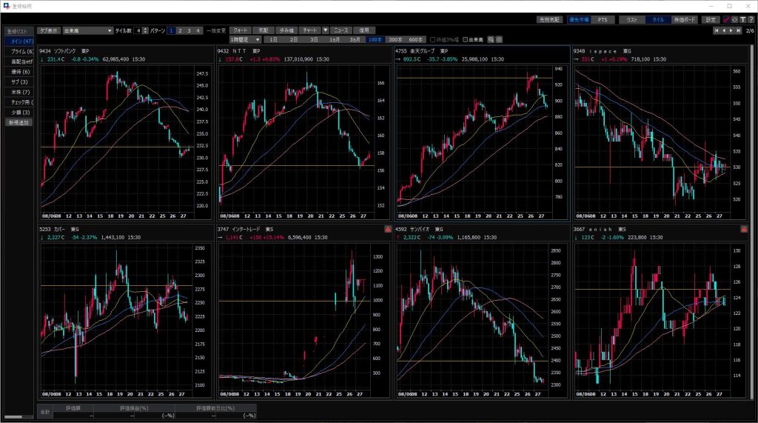Go to the next tile page
Viewport: 758px width, 423px height.
[731, 31]
